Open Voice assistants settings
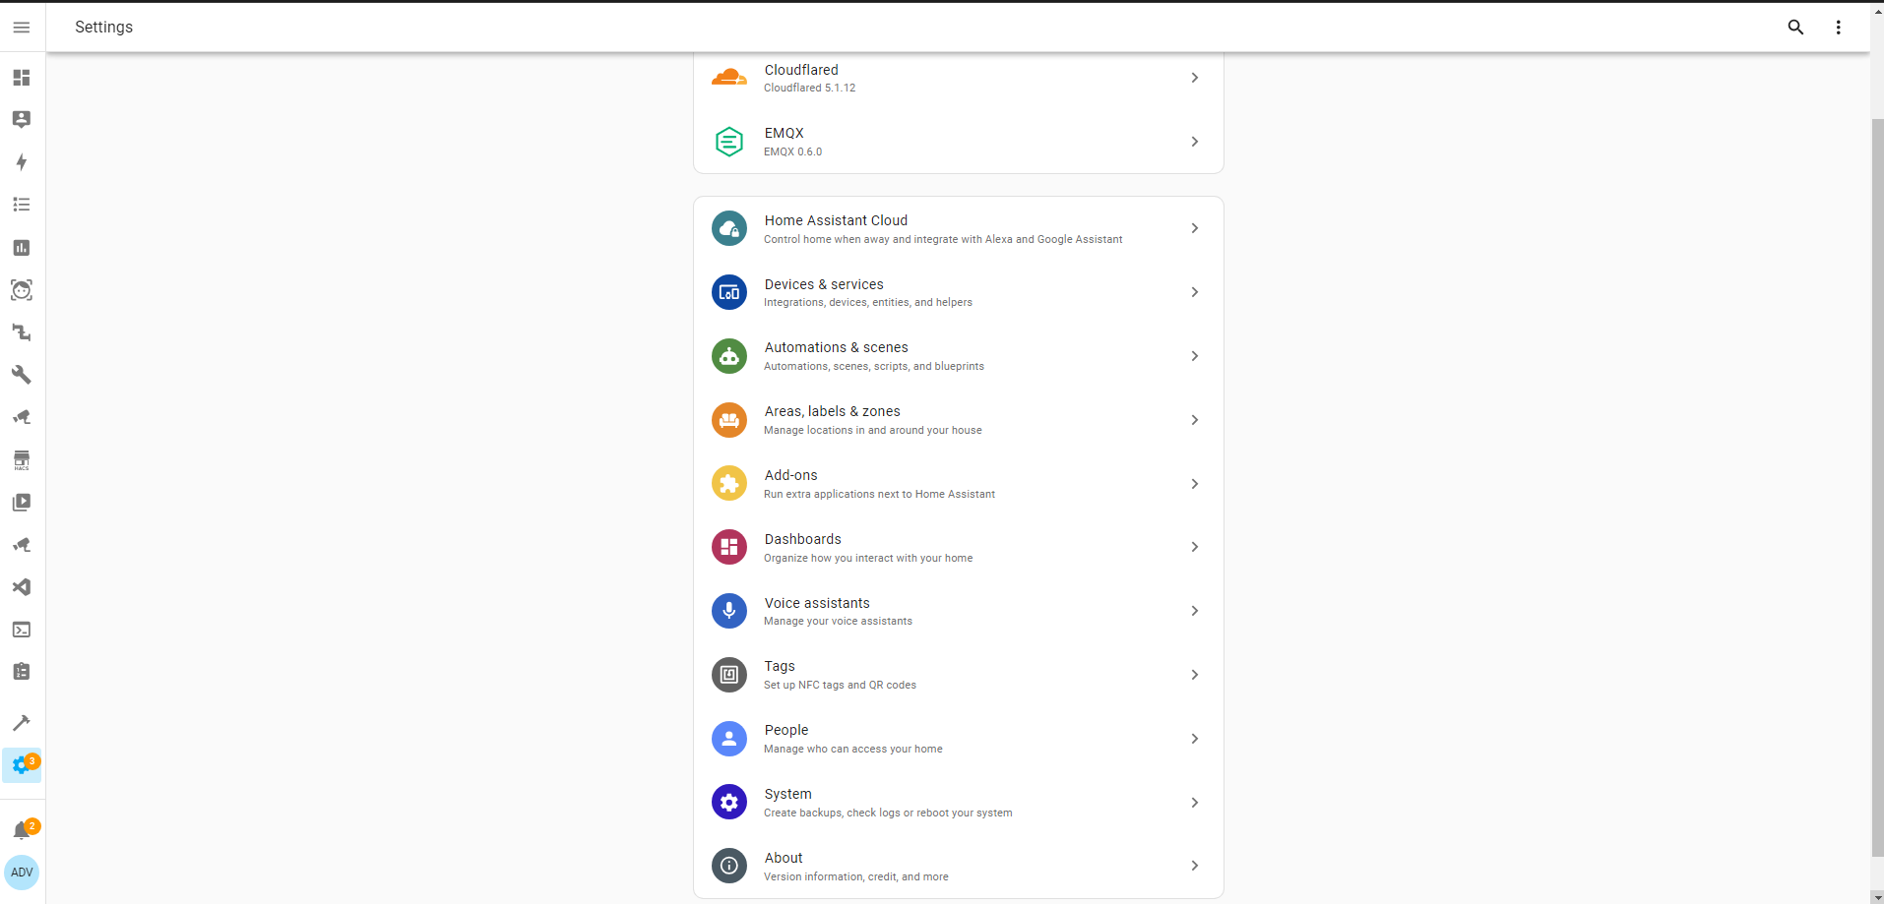Screen dimensions: 1884x904 [959, 611]
